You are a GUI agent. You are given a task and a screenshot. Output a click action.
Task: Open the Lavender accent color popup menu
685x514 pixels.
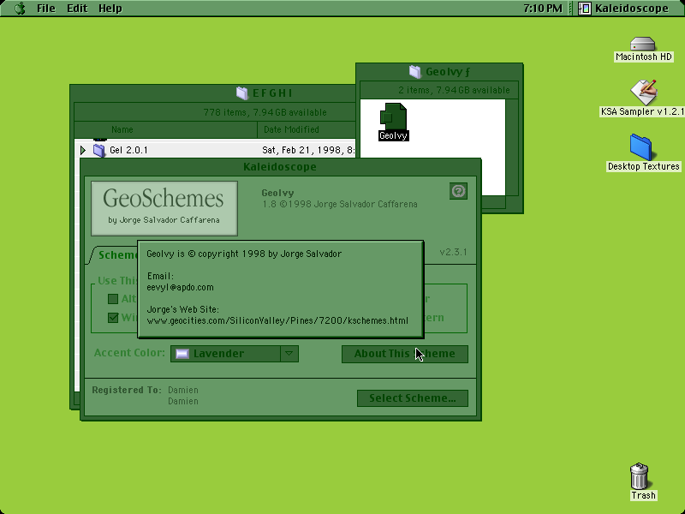point(234,354)
